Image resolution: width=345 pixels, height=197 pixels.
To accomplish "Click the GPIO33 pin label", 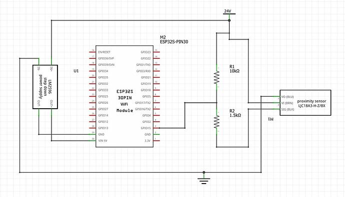I will (103, 90).
